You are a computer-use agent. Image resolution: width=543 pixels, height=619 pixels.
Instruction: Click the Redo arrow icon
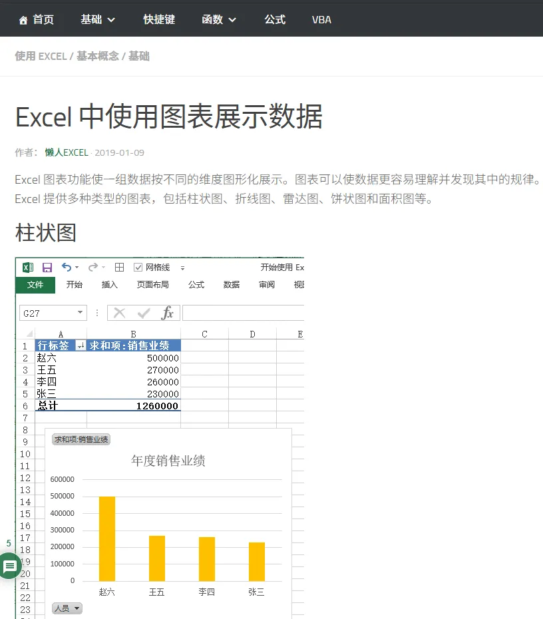(92, 268)
